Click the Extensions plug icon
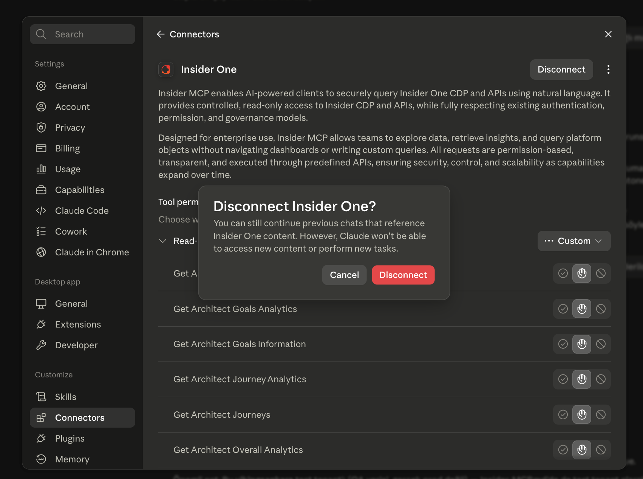 point(41,324)
